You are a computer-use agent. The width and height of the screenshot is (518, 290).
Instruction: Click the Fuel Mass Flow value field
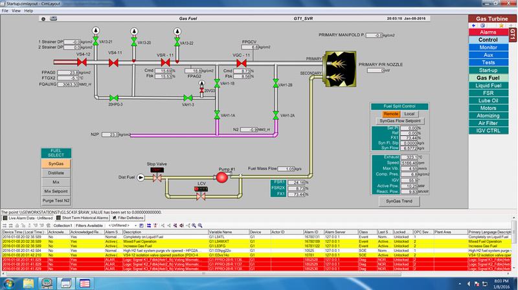[286, 169]
